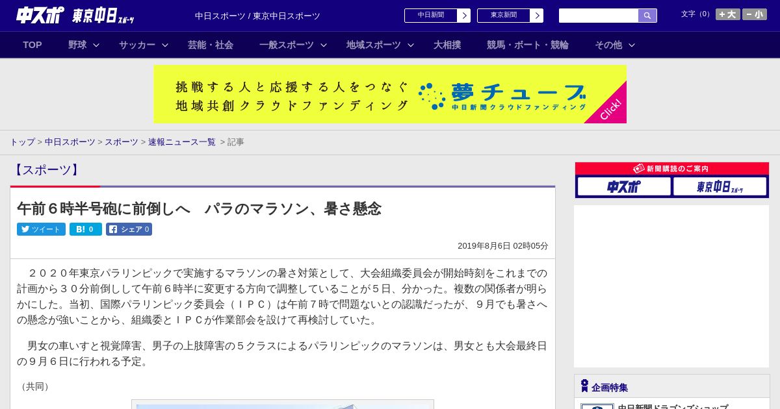
Task: Expand サッカー dropdown chevron
Action: 165,45
